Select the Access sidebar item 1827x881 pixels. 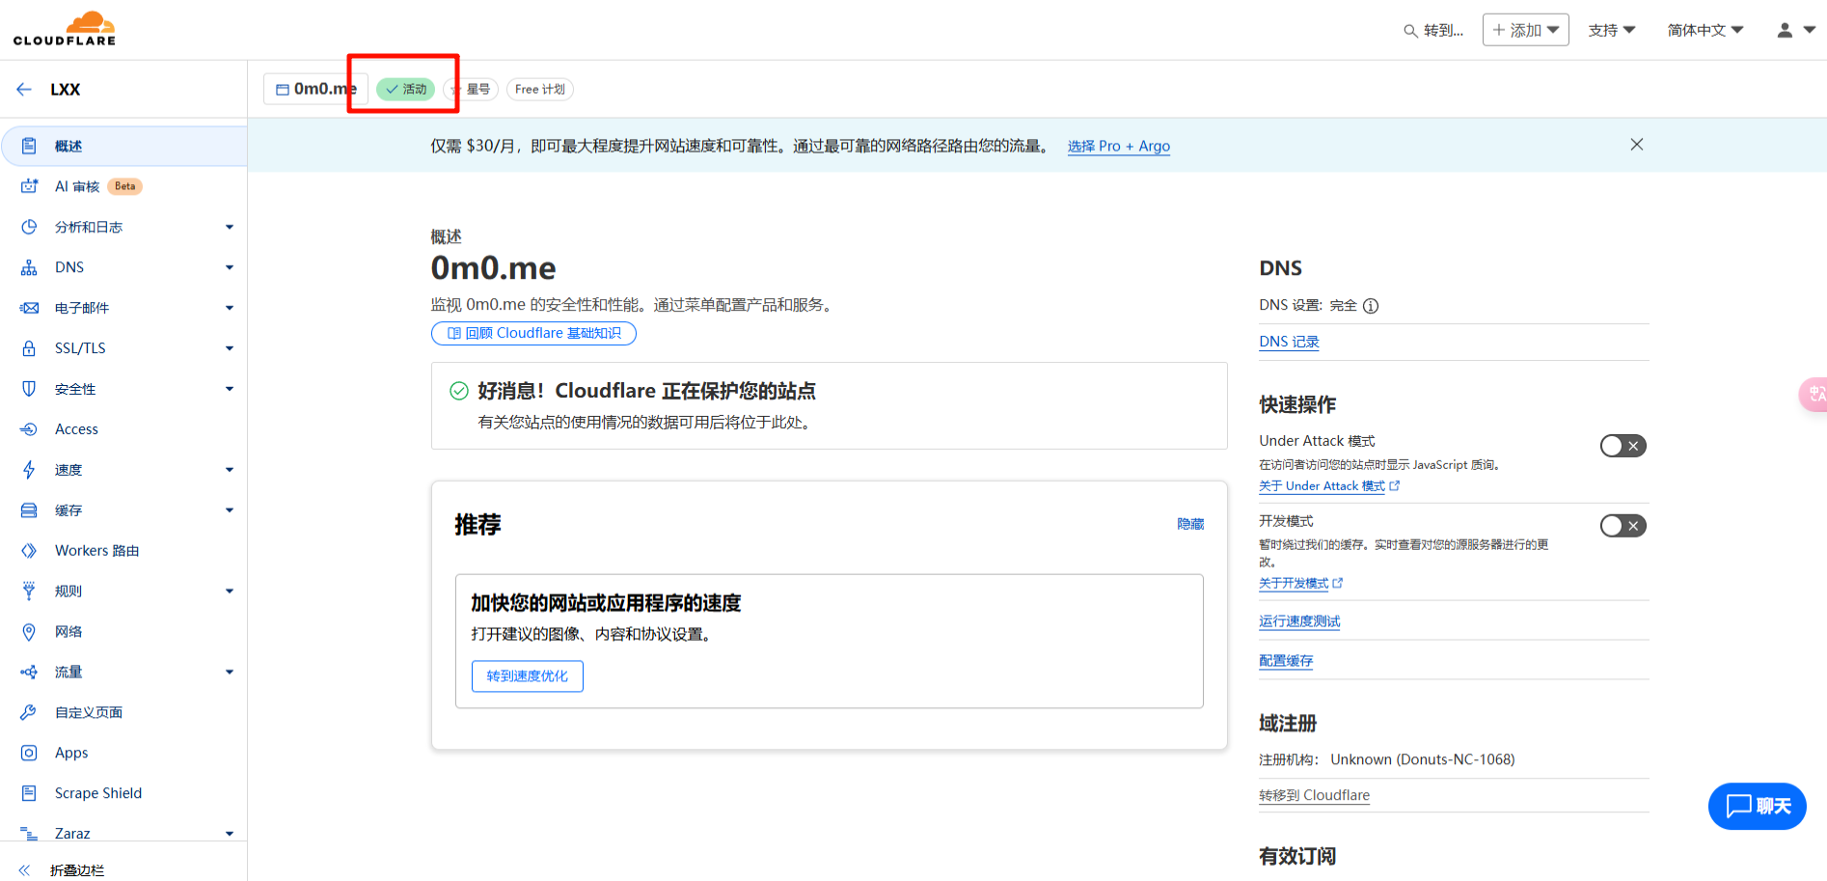coord(76,429)
